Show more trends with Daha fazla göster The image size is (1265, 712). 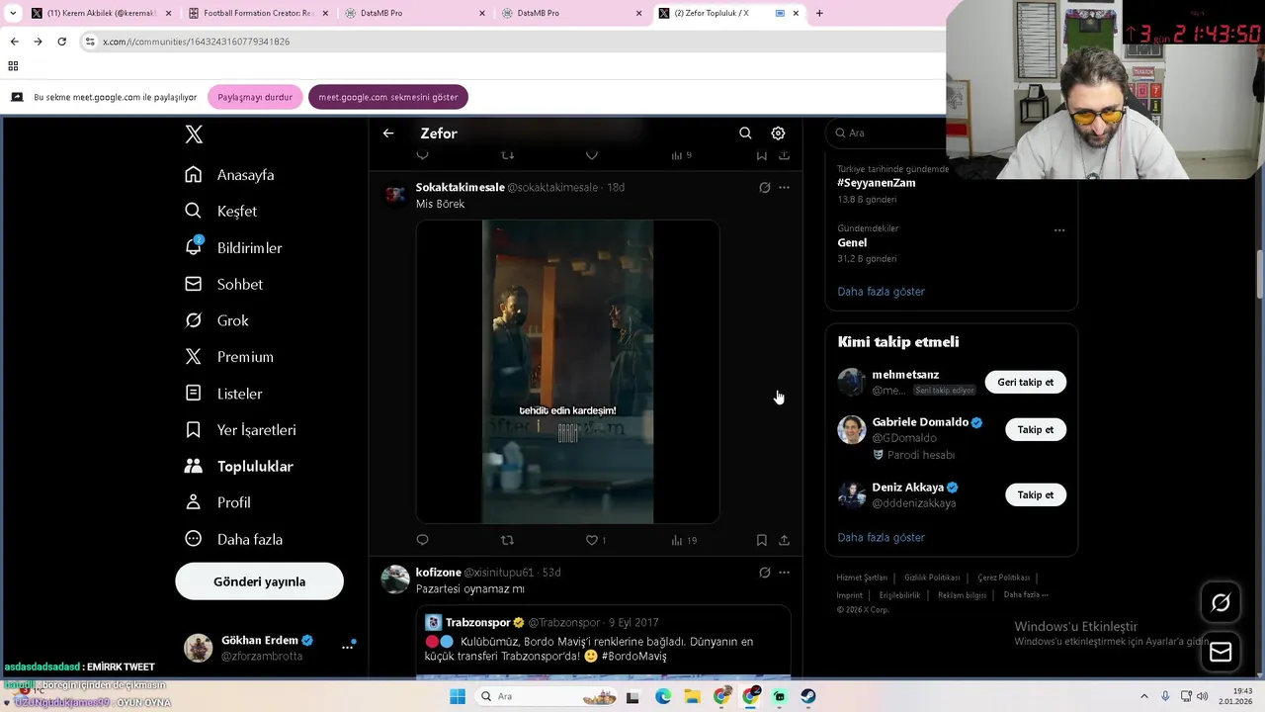tap(881, 292)
